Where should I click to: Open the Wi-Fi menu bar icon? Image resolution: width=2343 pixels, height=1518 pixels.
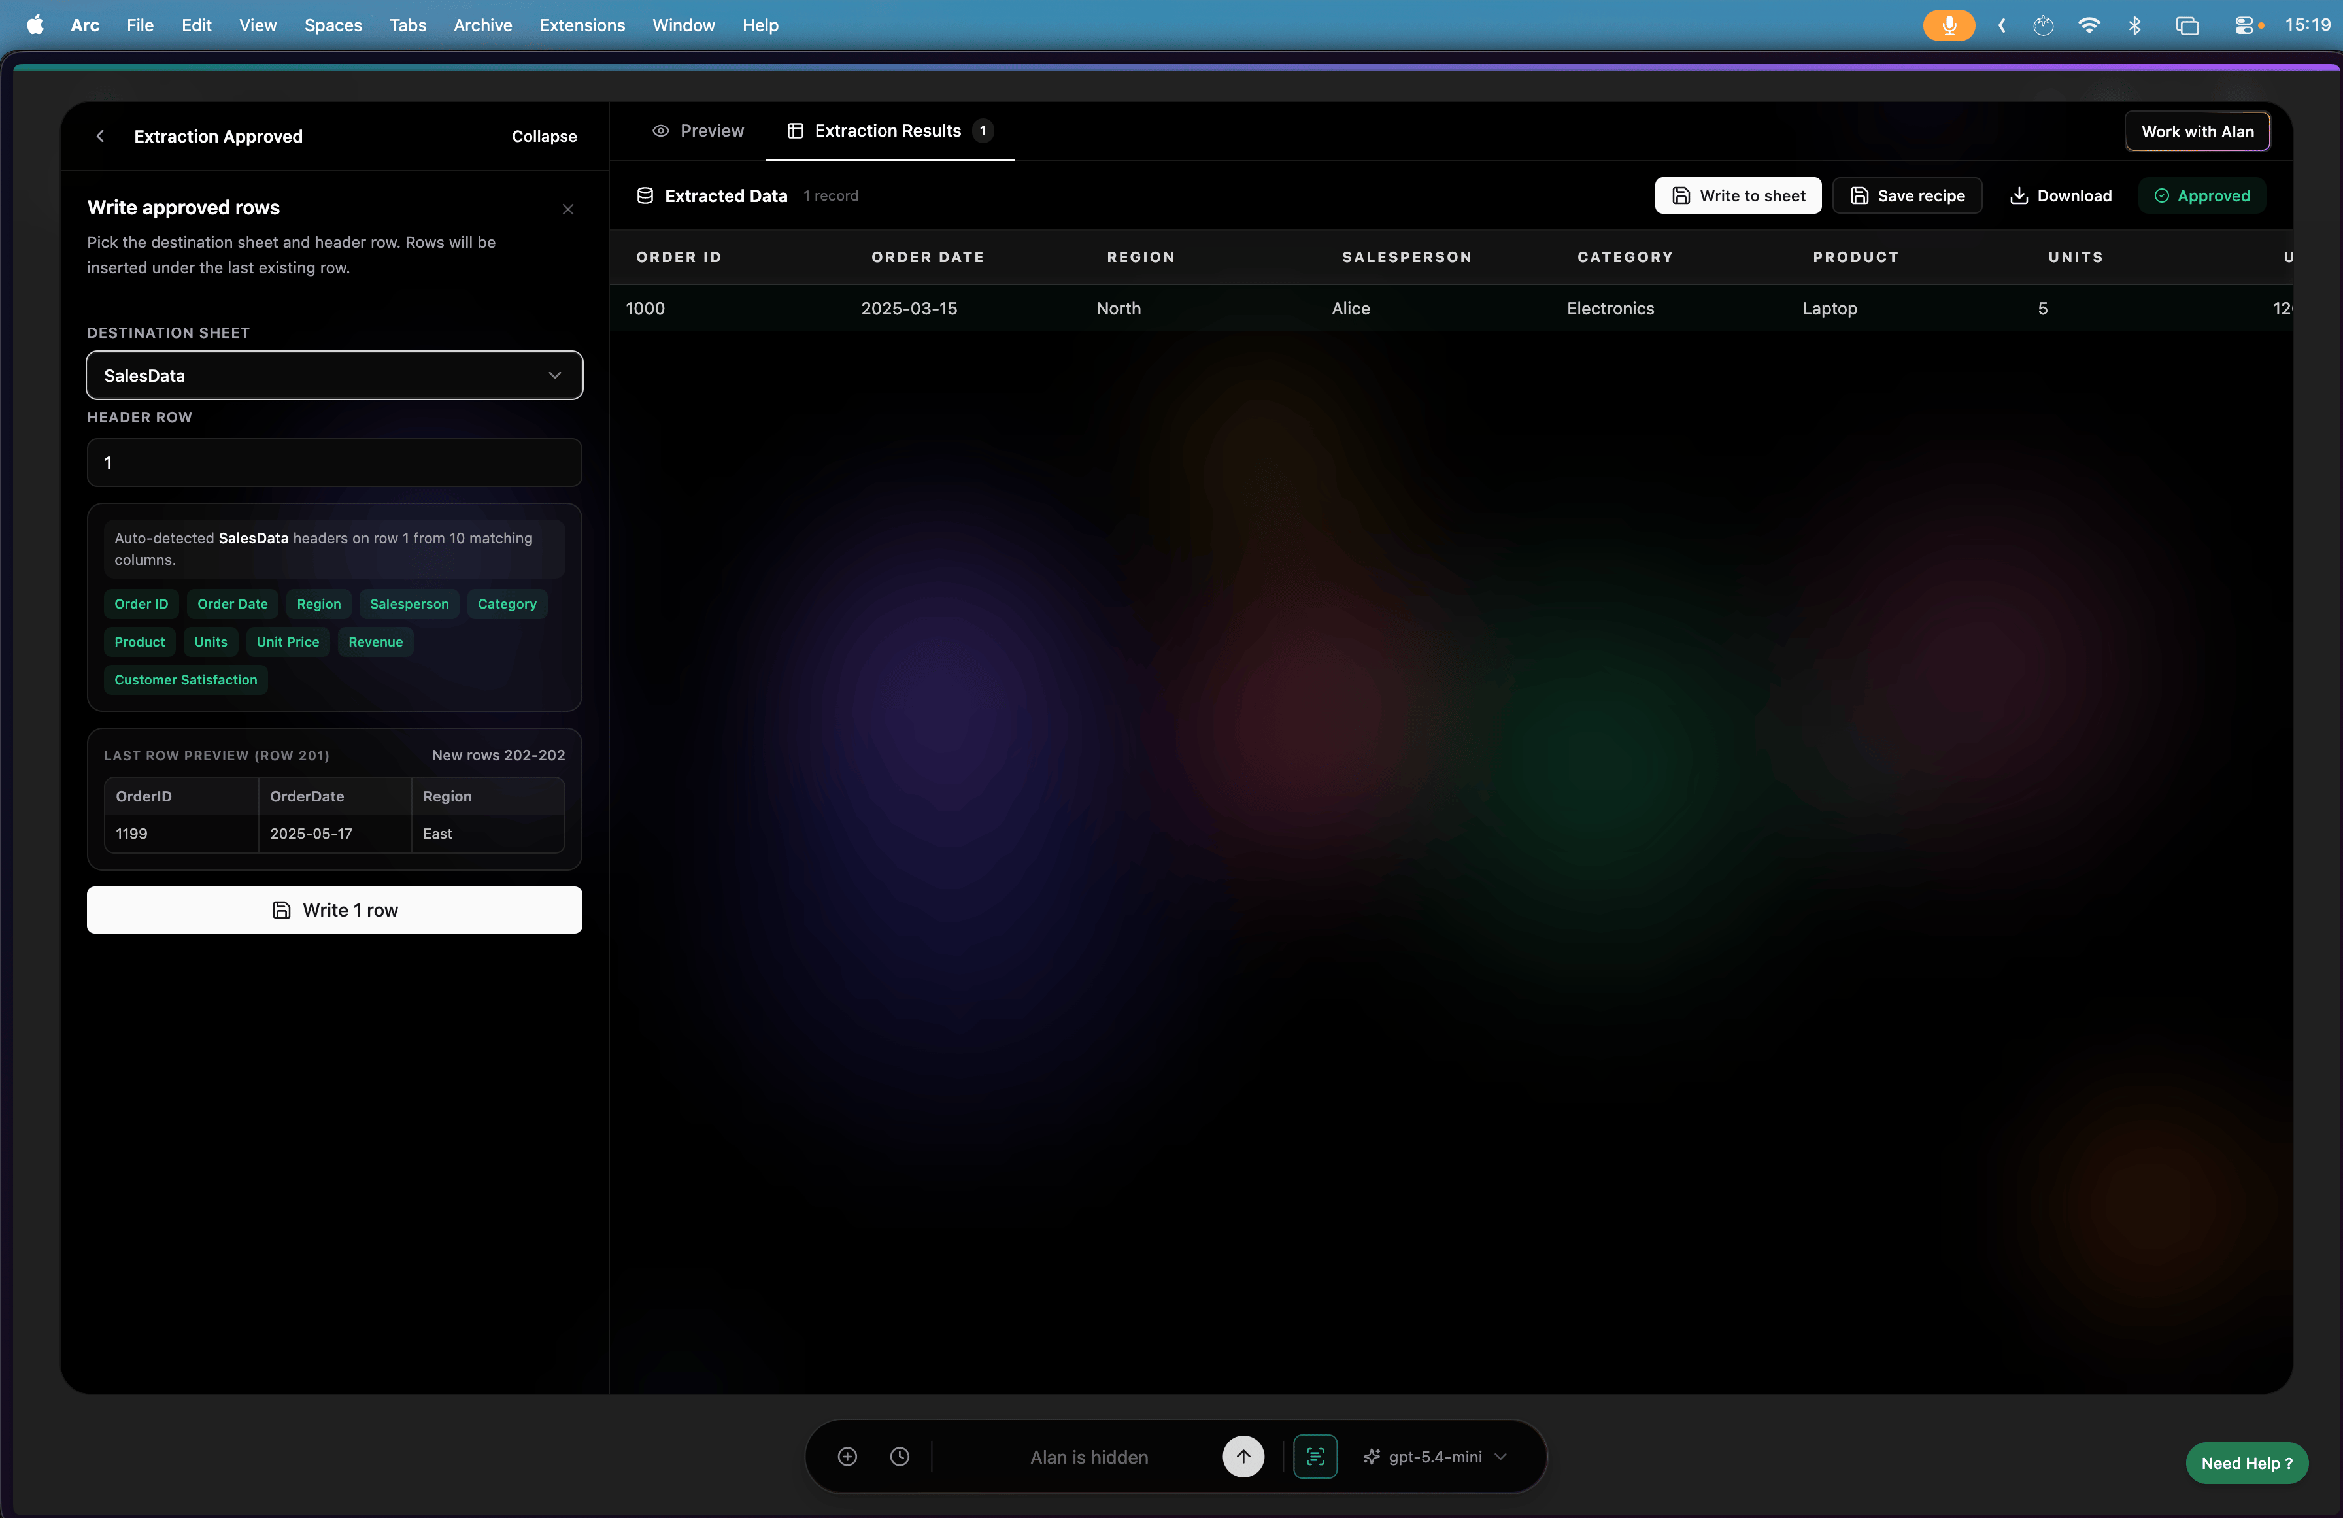pos(2088,25)
